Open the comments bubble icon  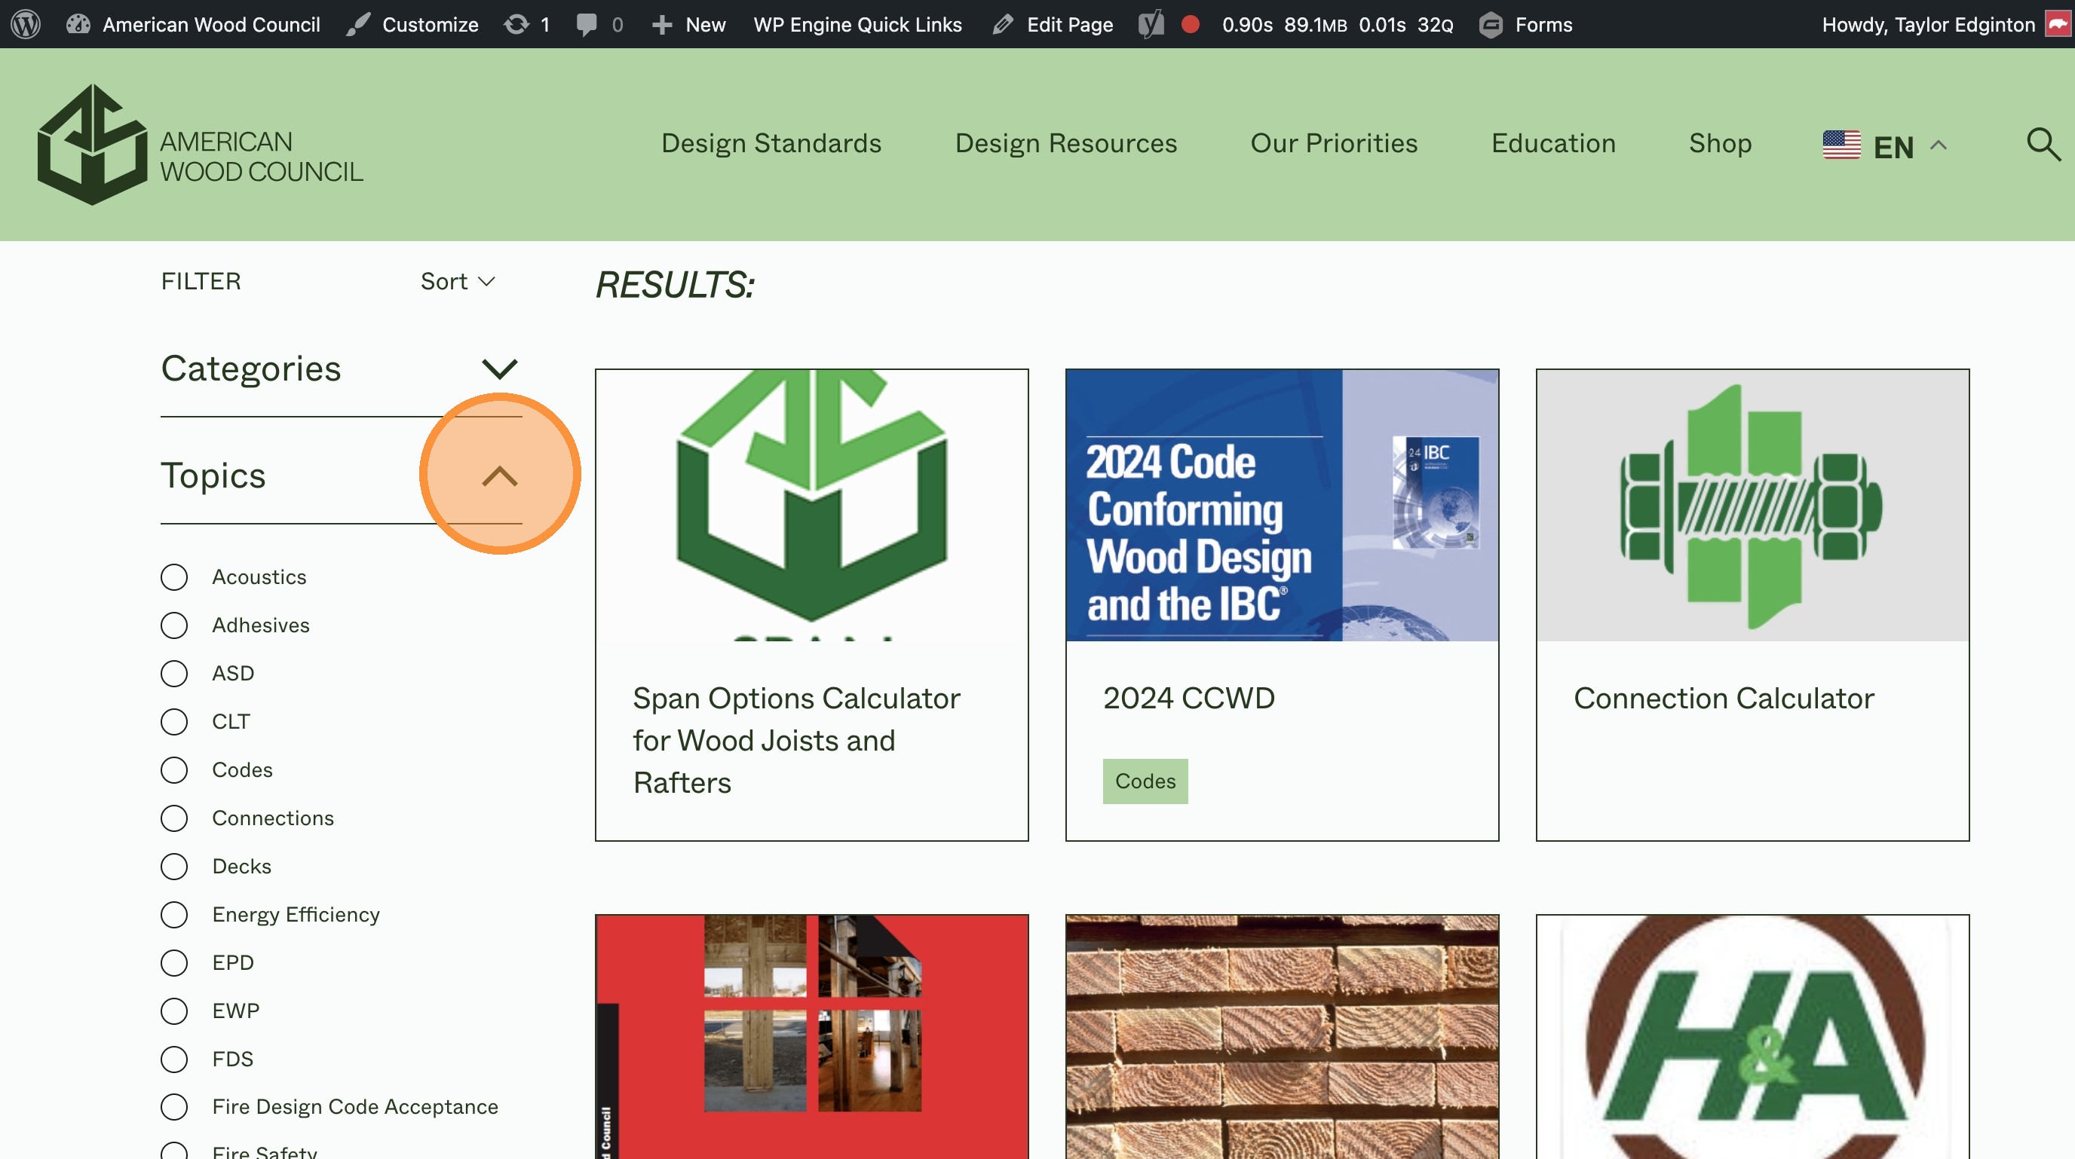click(587, 24)
